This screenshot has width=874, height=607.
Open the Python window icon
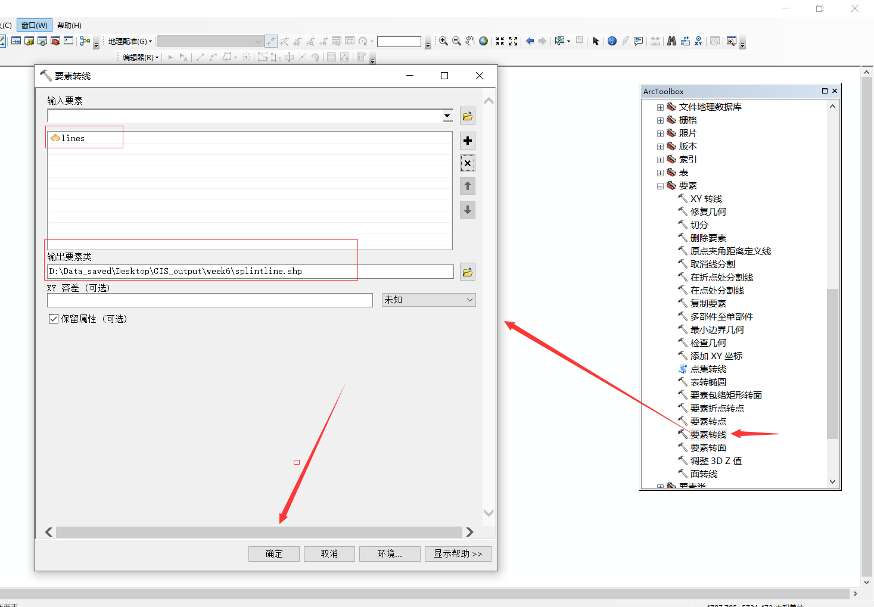(69, 41)
